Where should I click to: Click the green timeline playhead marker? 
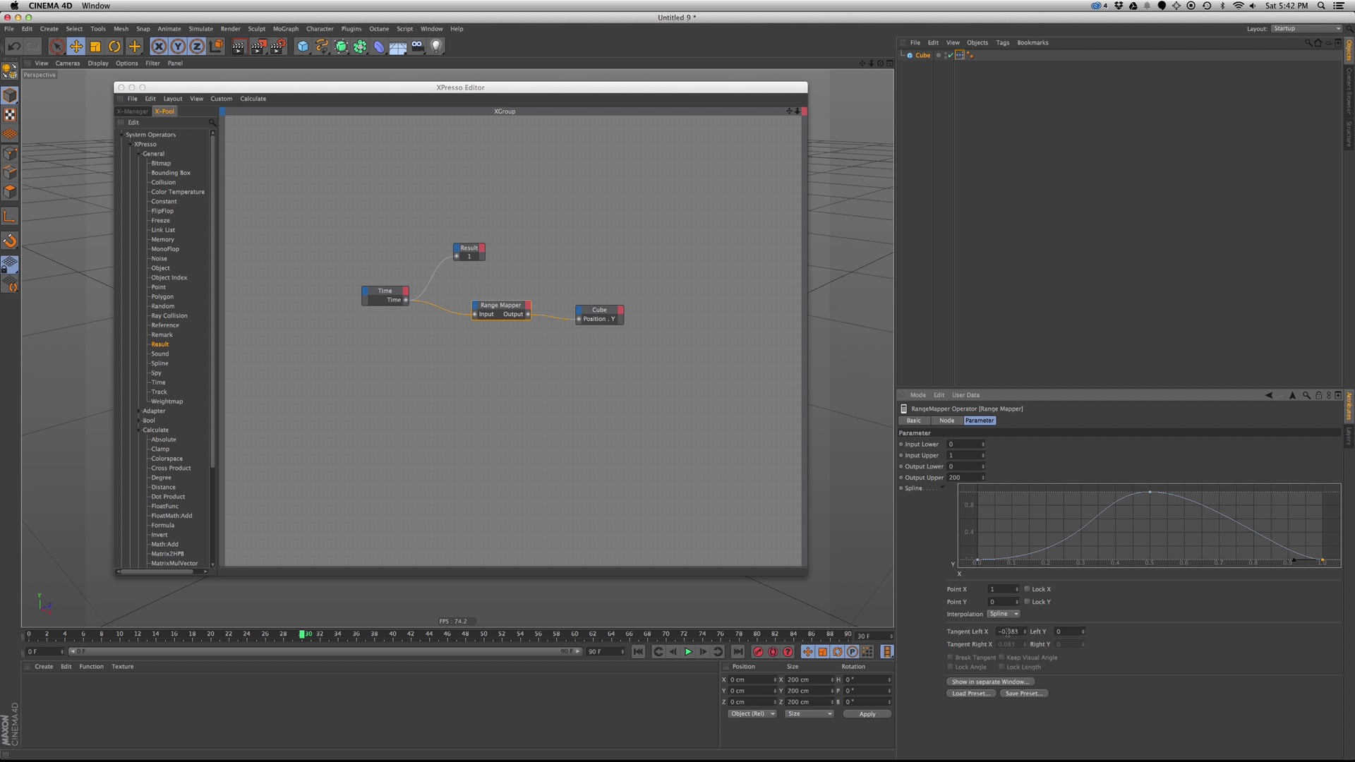click(301, 634)
